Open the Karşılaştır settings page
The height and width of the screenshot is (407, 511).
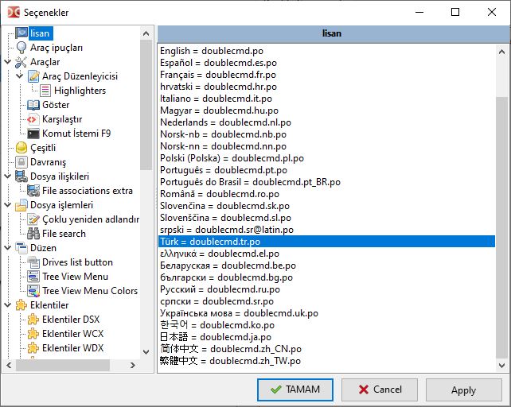click(62, 119)
